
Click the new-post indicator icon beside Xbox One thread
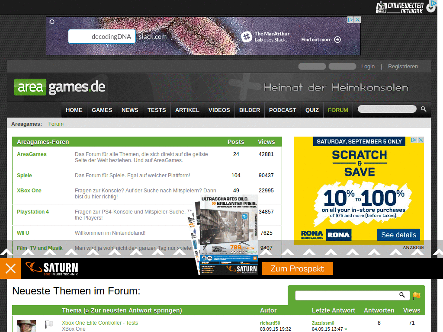[x=48, y=324]
